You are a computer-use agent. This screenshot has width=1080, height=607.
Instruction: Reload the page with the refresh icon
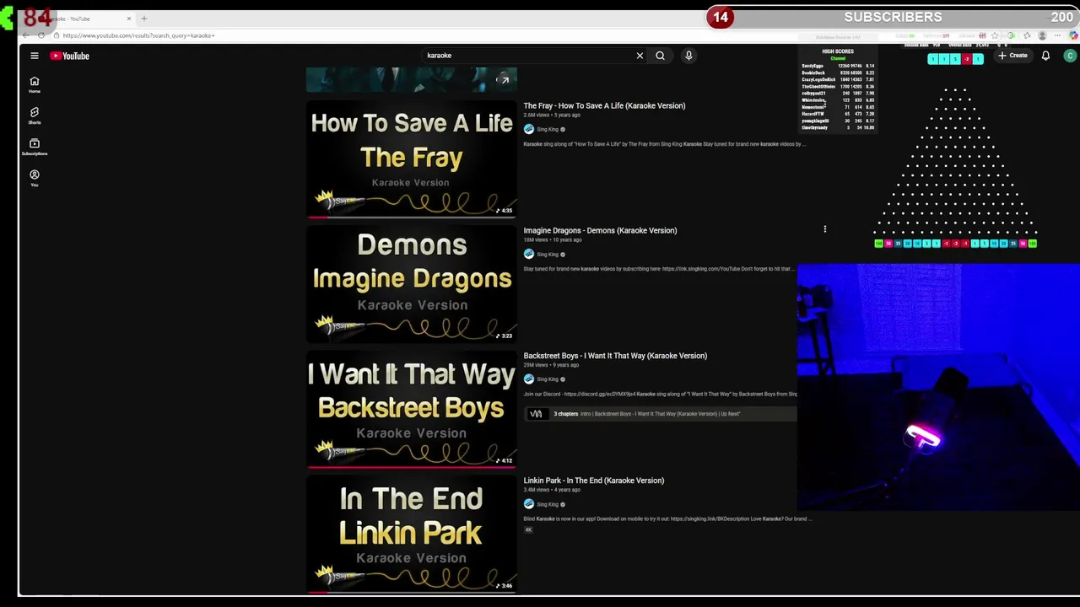[40, 35]
